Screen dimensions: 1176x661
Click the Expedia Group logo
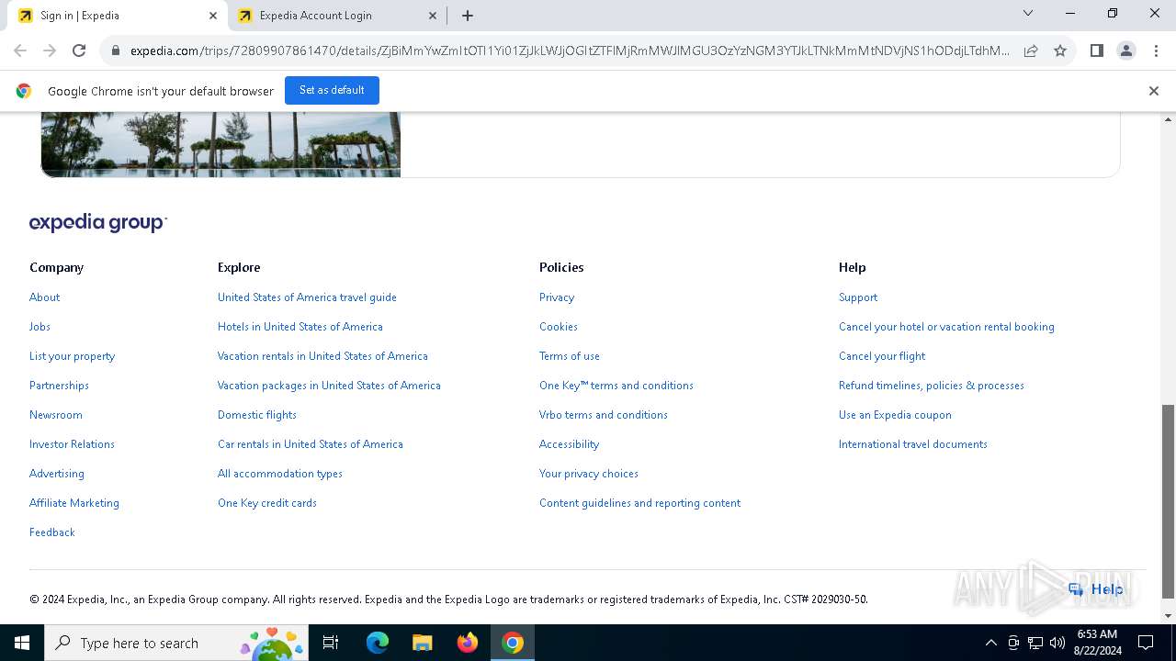pyautogui.click(x=98, y=223)
